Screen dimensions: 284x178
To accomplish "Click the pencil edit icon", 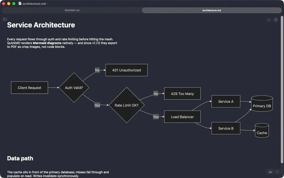I will pos(269,20).
